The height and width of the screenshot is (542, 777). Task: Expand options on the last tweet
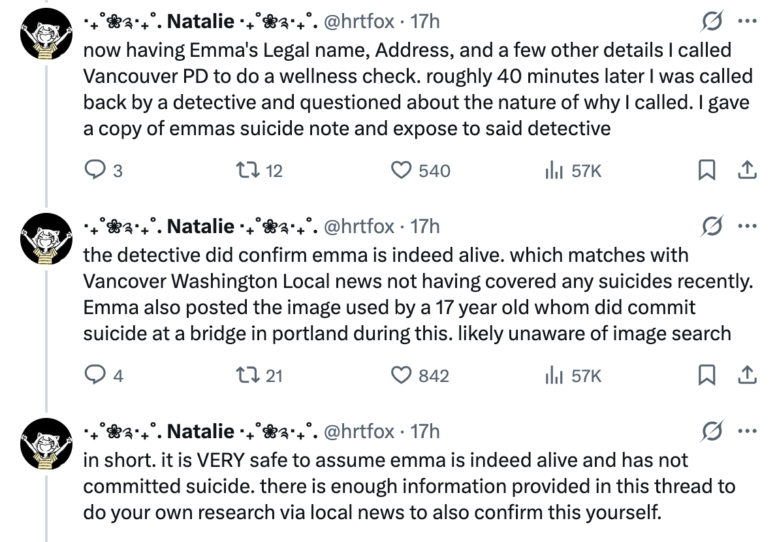pos(746,432)
